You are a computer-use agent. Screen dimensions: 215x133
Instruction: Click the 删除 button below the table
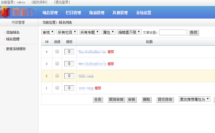click(x=147, y=100)
